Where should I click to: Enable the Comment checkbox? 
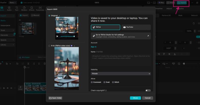pos(92,82)
